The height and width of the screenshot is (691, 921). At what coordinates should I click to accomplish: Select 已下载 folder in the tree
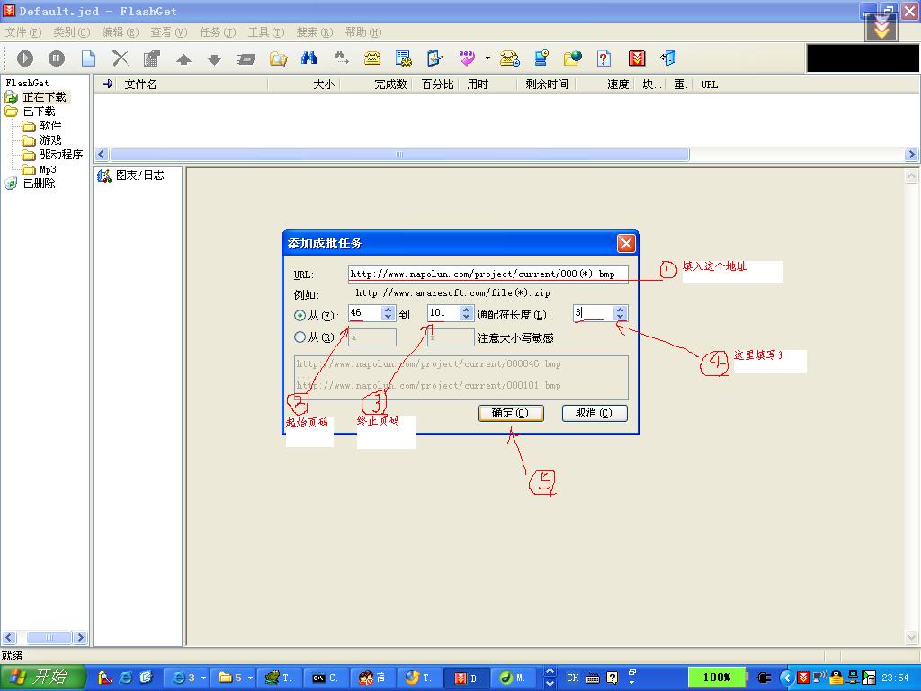39,111
